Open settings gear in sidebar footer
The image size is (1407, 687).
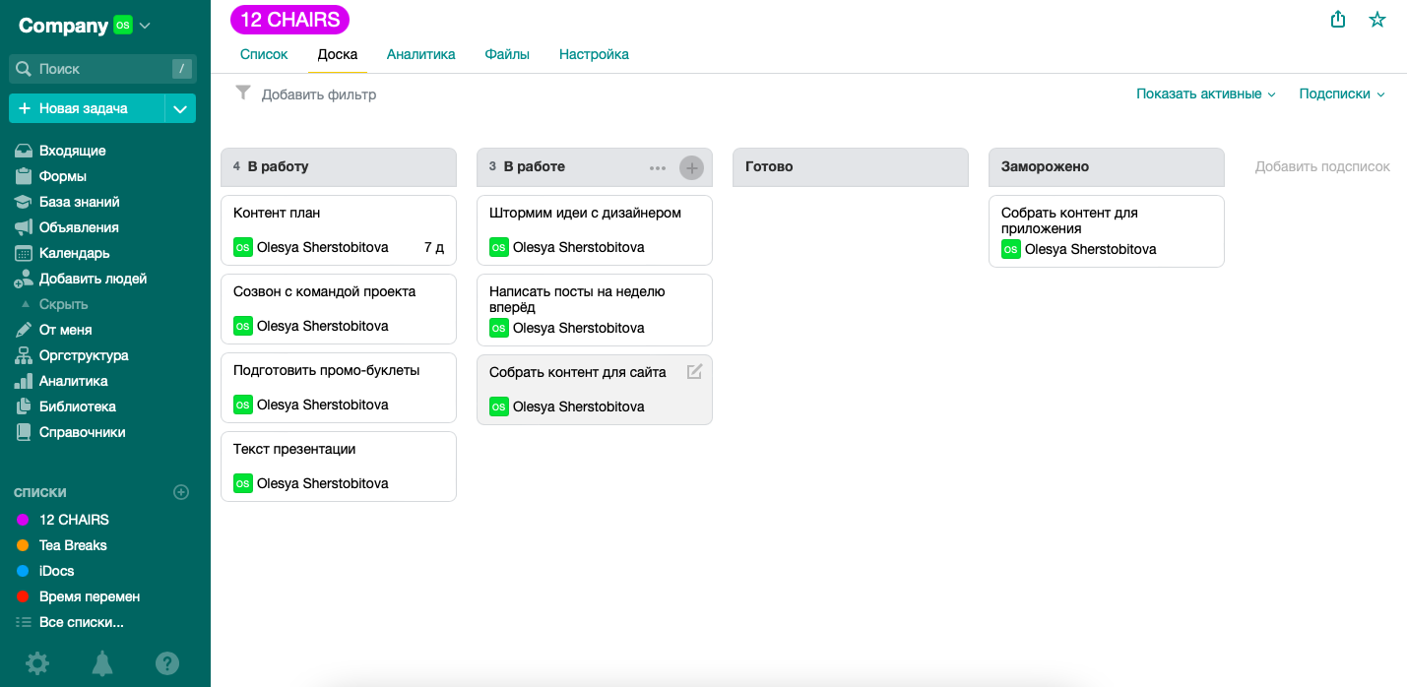(x=37, y=664)
